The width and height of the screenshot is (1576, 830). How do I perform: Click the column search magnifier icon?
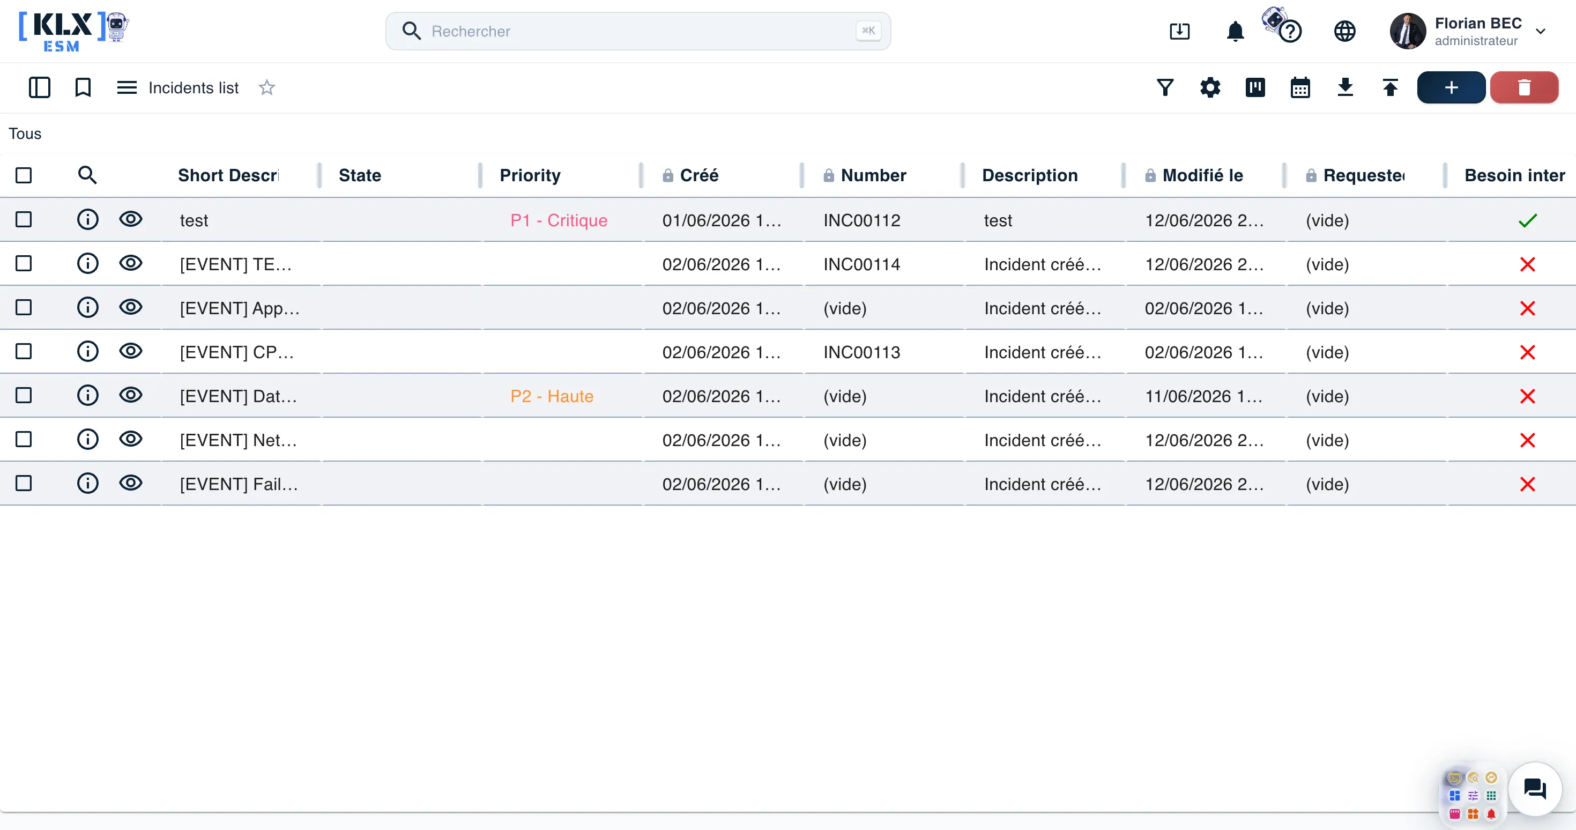(x=87, y=175)
